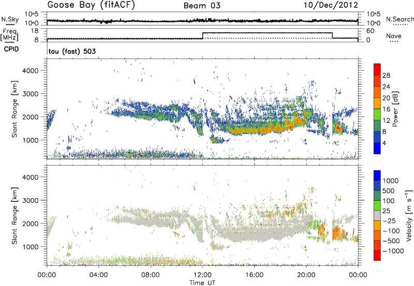Click the '-25' value on velocity colorbar
The width and height of the screenshot is (414, 286).
click(x=391, y=221)
